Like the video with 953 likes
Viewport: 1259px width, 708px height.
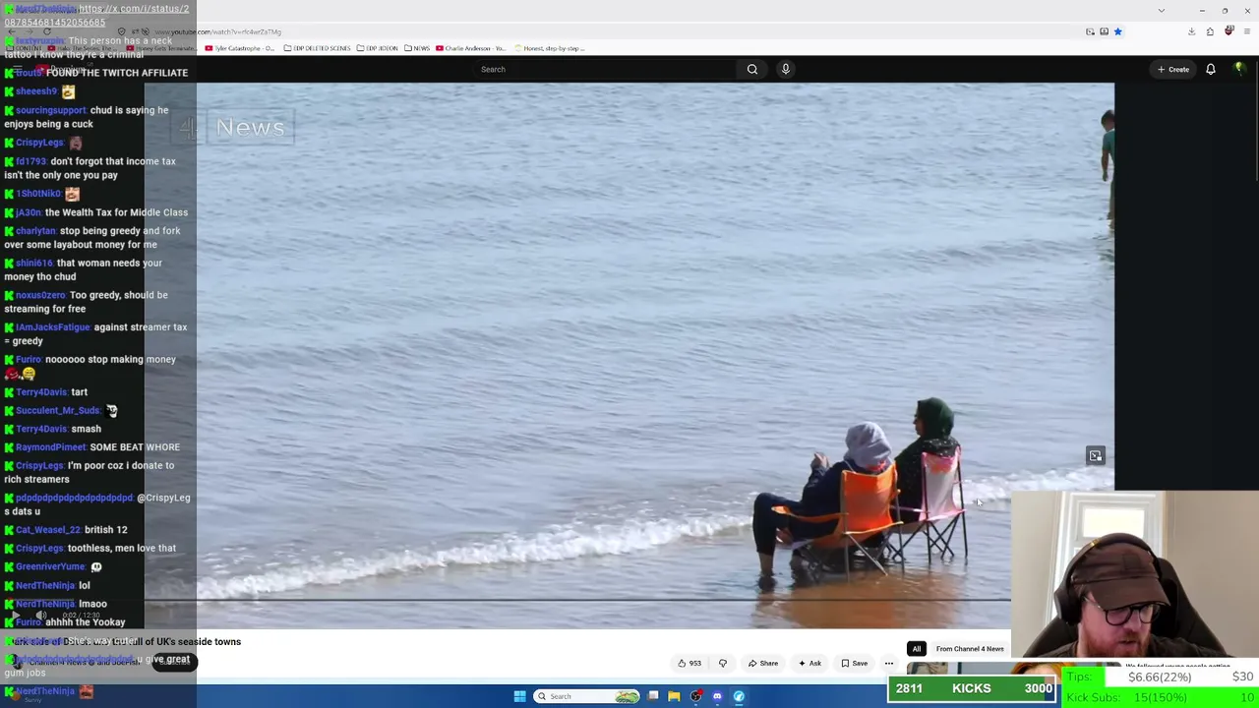pyautogui.click(x=689, y=663)
